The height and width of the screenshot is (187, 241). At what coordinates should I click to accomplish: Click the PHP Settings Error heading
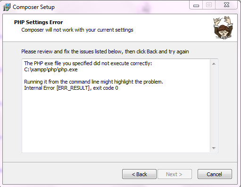pos(39,22)
